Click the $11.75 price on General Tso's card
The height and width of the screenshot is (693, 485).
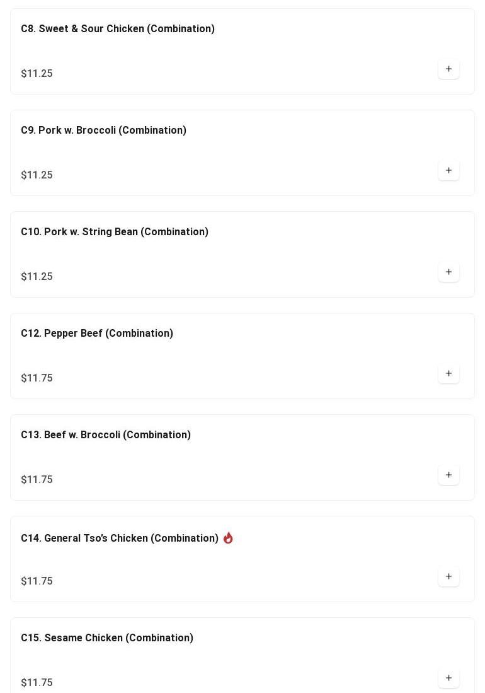click(x=37, y=581)
